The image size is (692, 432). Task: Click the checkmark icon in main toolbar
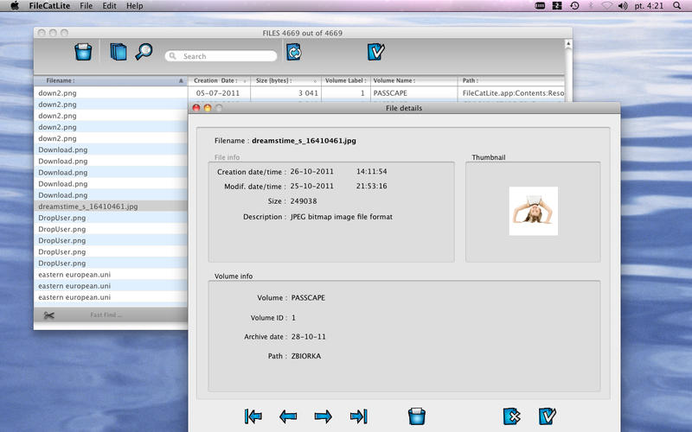(375, 52)
